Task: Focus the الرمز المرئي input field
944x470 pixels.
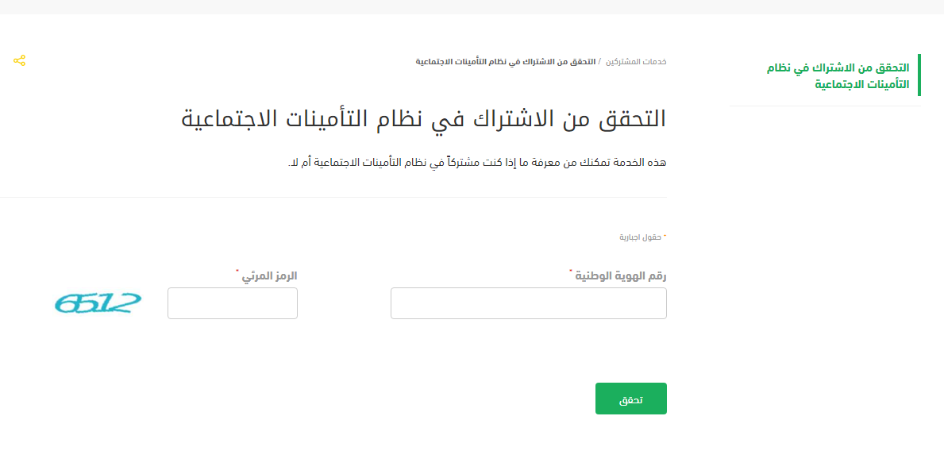Action: 233,303
